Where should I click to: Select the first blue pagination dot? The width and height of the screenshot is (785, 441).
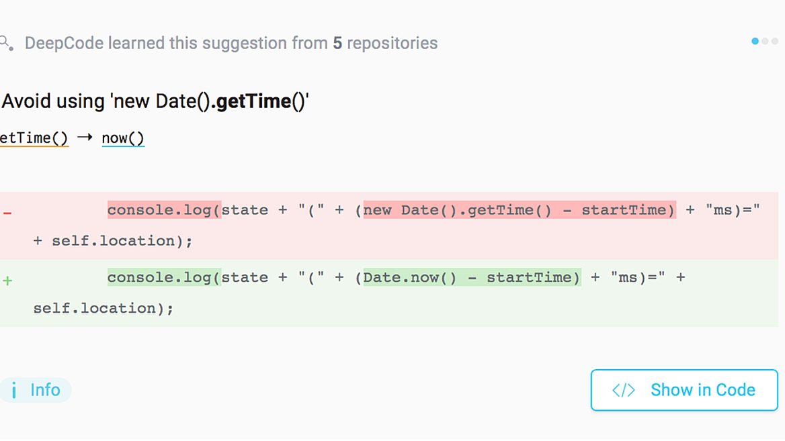[755, 42]
